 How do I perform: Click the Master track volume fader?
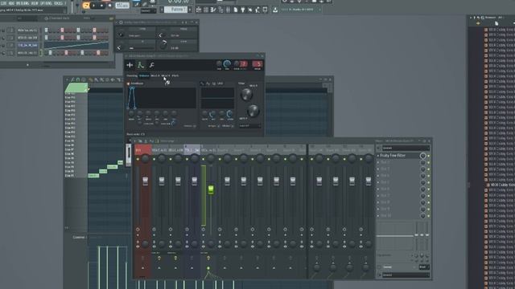click(x=145, y=181)
